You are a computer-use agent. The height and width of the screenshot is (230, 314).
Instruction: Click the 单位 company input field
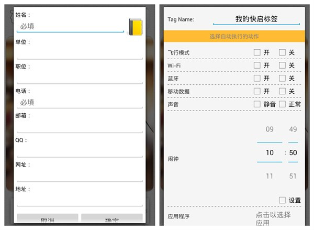point(79,53)
